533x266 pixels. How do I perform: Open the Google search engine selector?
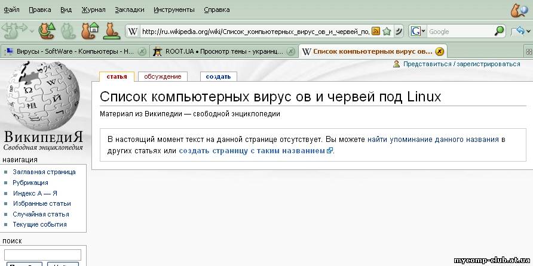point(418,32)
